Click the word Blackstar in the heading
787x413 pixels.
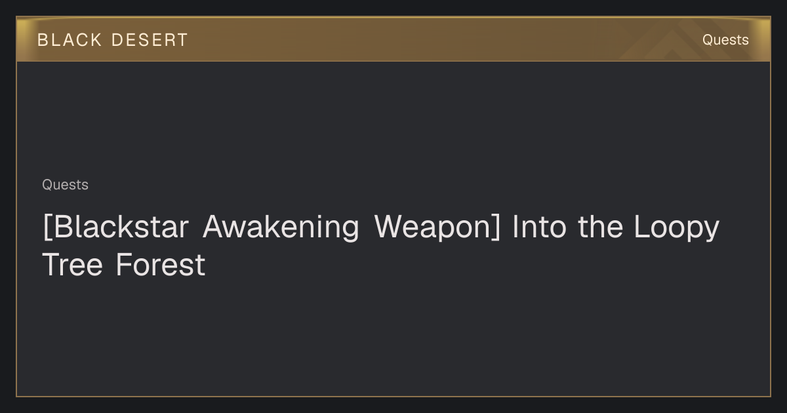[x=119, y=227]
